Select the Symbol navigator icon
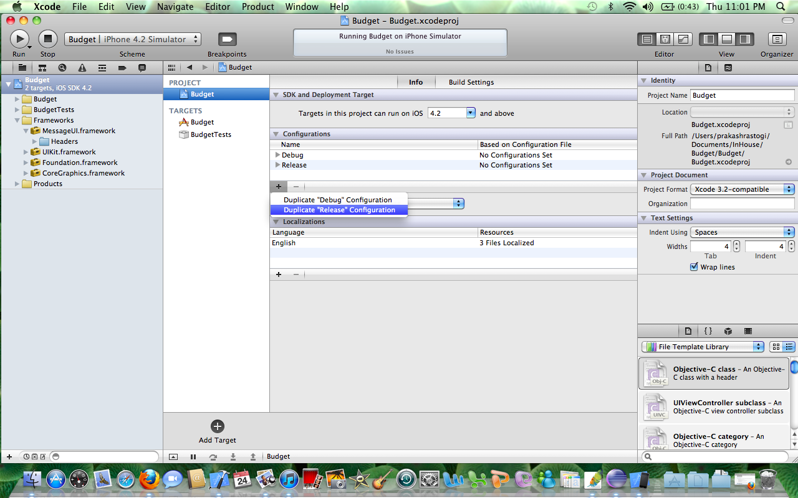The width and height of the screenshot is (798, 498). pyautogui.click(x=42, y=67)
